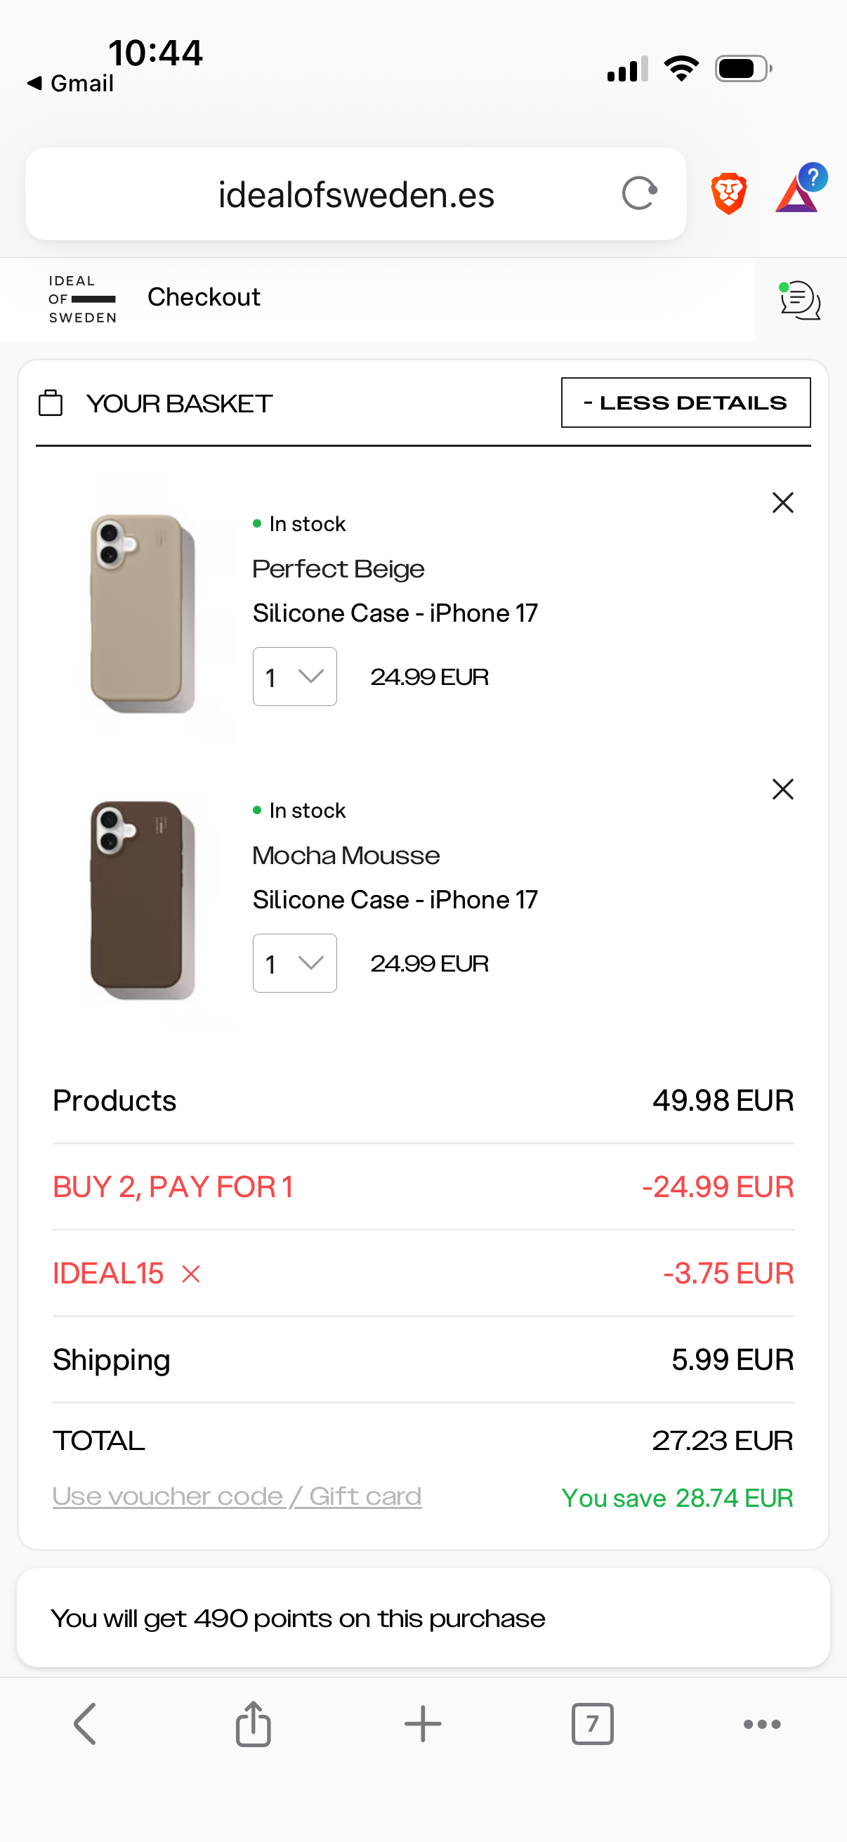Collapse basket with Less Details button
This screenshot has width=847, height=1842.
[685, 403]
